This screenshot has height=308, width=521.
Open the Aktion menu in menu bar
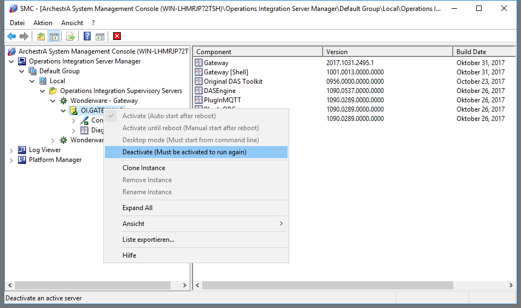click(x=43, y=23)
